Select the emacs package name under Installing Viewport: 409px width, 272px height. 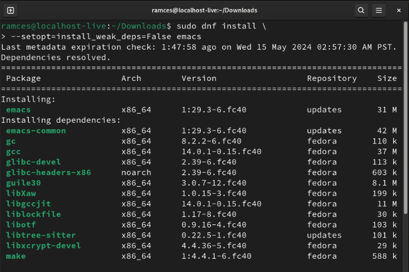19,110
